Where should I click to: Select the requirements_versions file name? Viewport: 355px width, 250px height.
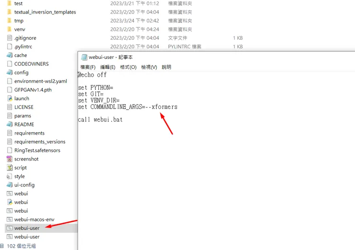click(x=40, y=142)
